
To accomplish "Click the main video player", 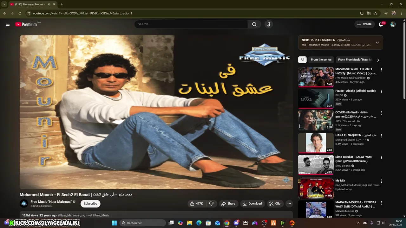I will 156,112.
